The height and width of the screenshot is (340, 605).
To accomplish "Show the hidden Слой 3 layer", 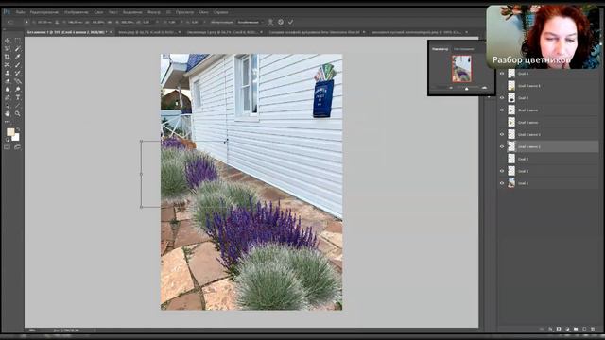I will point(502,159).
